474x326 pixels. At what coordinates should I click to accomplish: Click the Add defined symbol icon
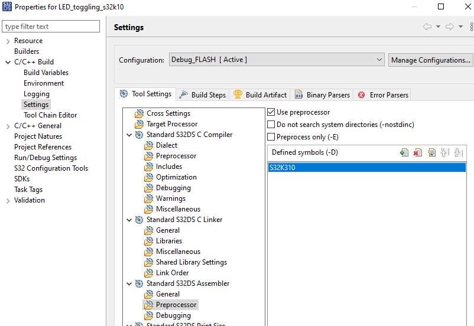point(404,152)
